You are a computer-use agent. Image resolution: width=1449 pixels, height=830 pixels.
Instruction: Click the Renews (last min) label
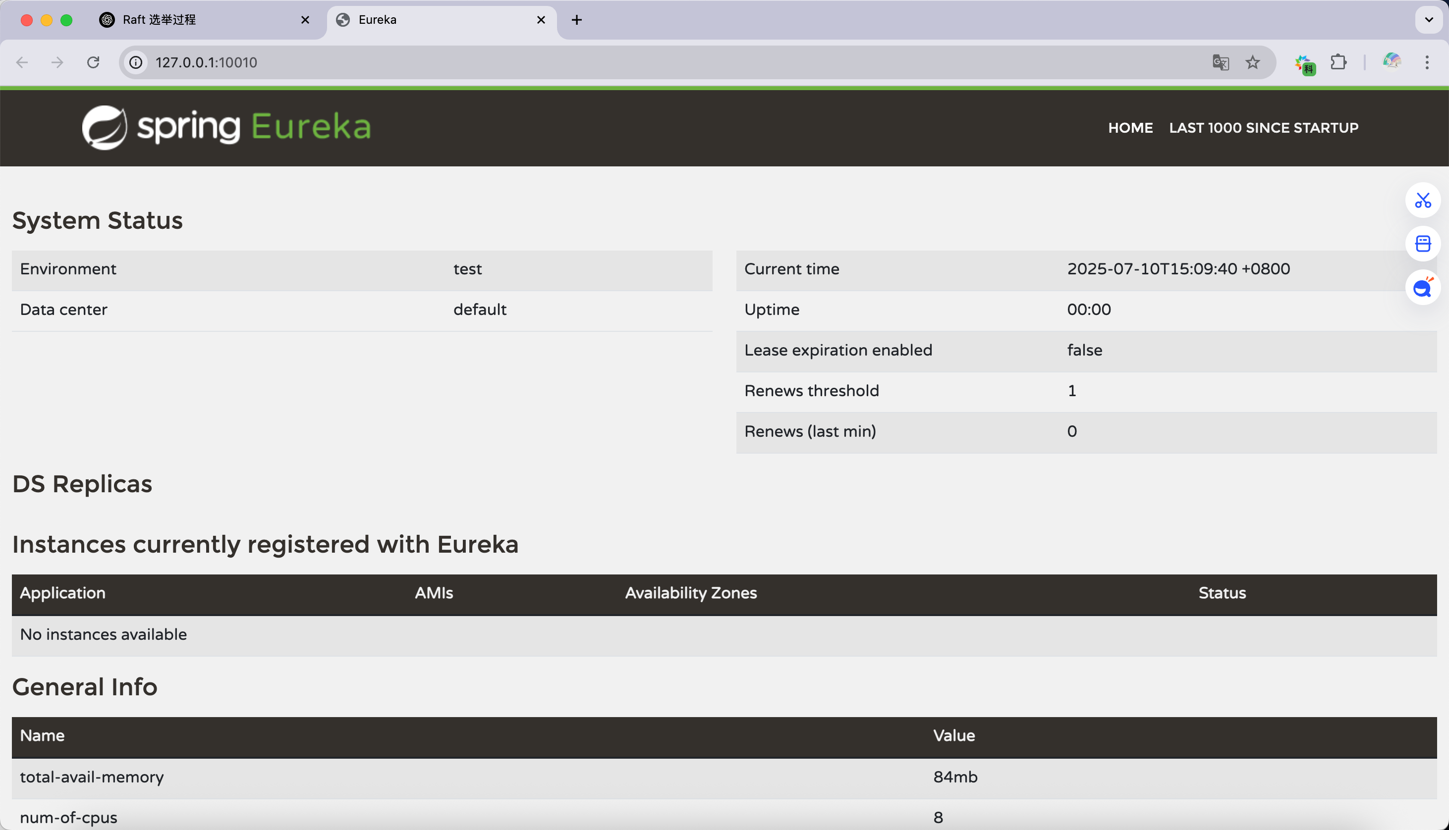tap(810, 431)
